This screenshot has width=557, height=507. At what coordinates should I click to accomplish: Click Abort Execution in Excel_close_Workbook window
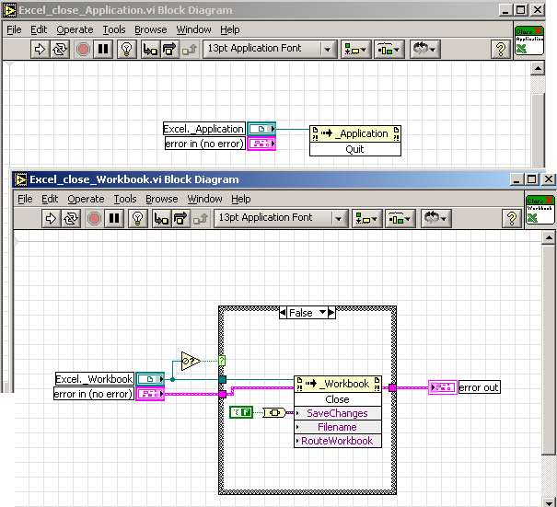pos(94,218)
